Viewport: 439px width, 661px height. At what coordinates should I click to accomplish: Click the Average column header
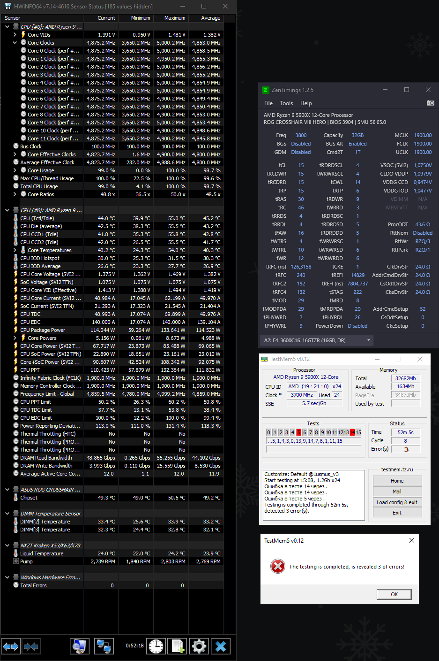206,18
